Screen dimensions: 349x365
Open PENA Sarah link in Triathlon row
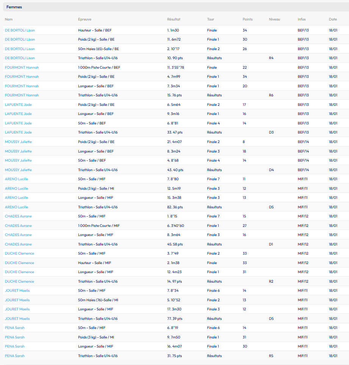(x=15, y=356)
